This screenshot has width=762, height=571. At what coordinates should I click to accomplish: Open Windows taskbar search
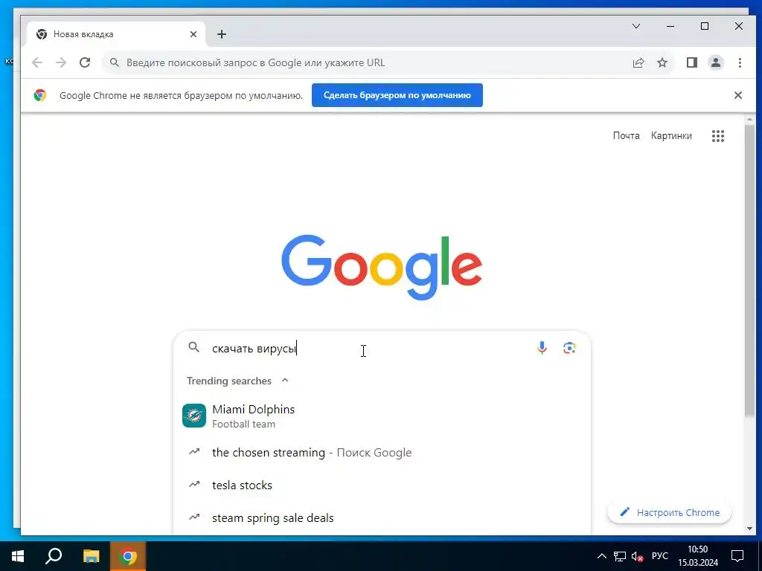click(x=54, y=556)
